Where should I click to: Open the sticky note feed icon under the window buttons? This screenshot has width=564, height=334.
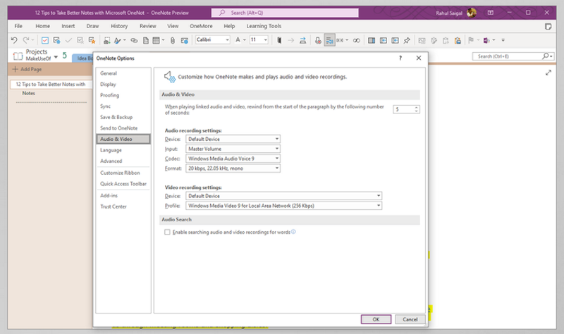[548, 26]
